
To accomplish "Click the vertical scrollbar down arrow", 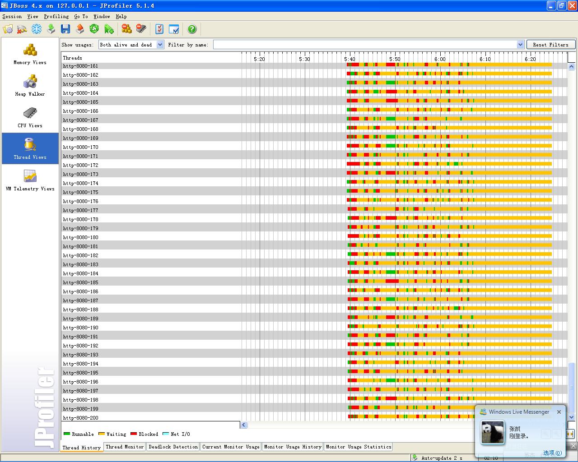I will pyautogui.click(x=571, y=417).
